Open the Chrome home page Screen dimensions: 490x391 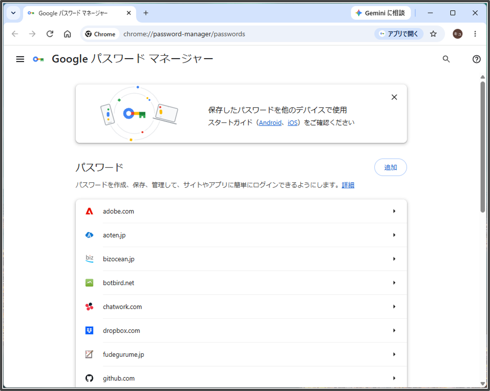click(68, 34)
